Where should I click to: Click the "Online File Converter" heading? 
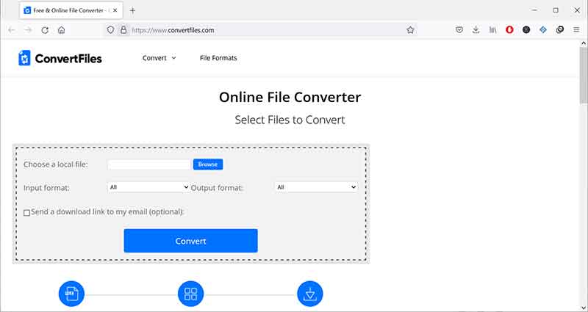coord(290,98)
